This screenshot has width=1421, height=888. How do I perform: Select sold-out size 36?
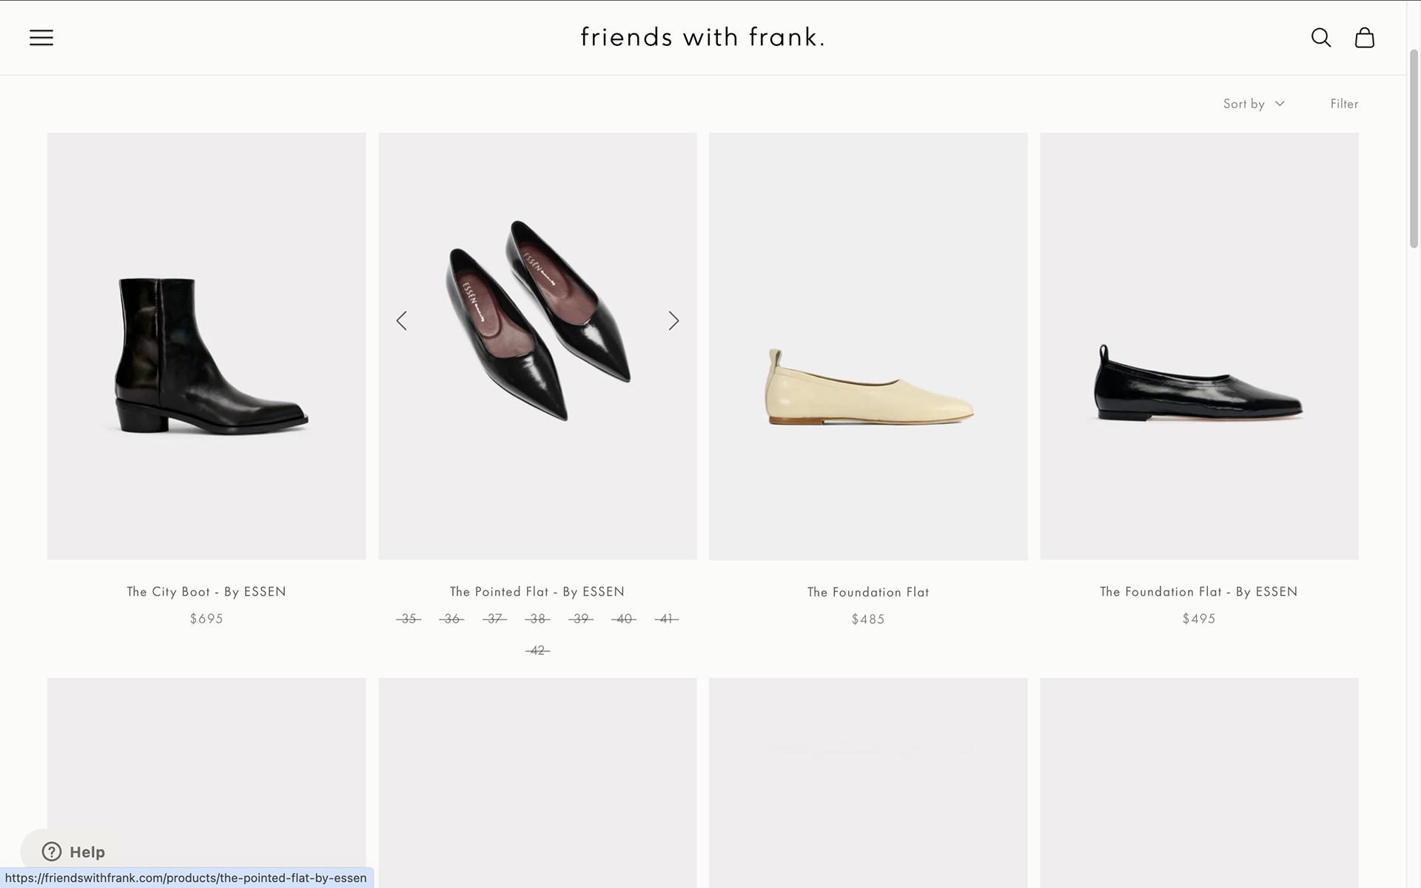click(x=451, y=619)
